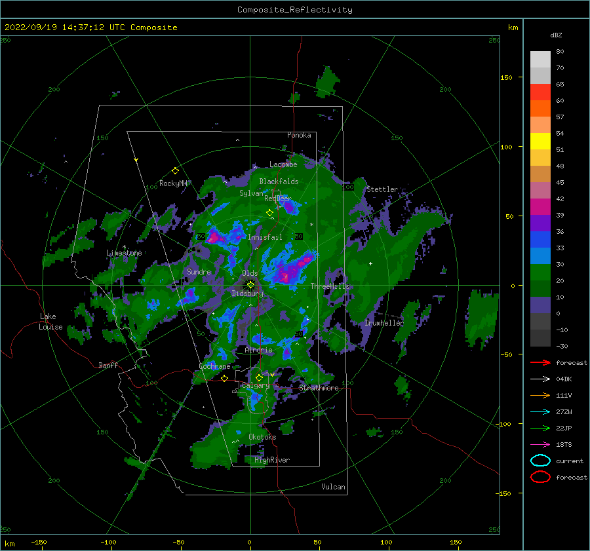This screenshot has width=590, height=551.
Task: Click the 04DK legend label
Action: [x=564, y=379]
